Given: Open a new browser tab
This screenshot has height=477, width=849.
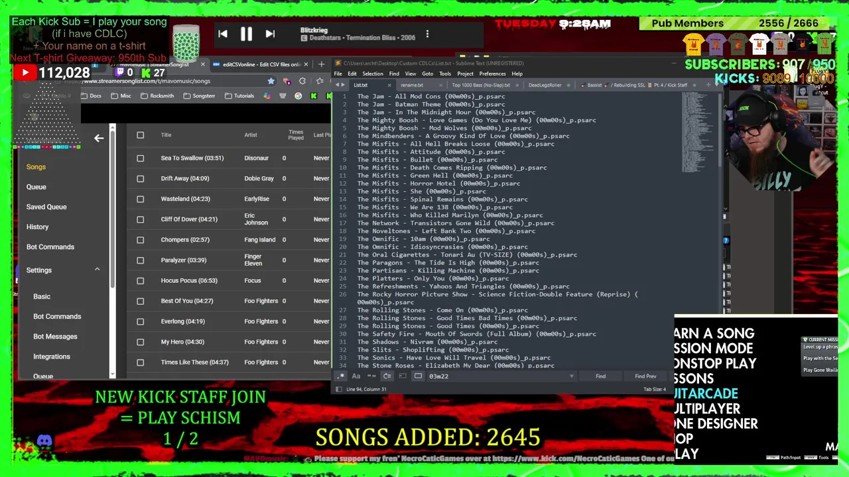Looking at the screenshot, I should [x=321, y=64].
